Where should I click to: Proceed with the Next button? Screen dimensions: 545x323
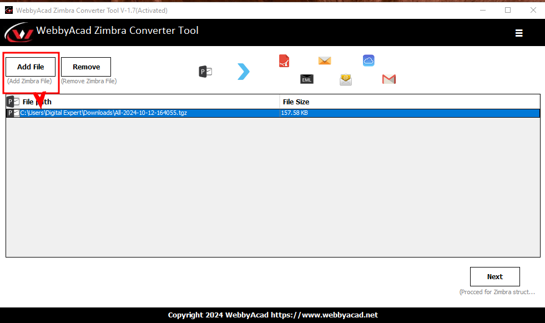494,276
